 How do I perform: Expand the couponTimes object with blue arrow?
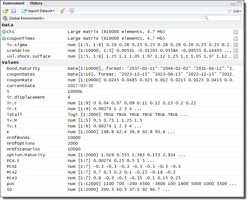tap(4, 38)
